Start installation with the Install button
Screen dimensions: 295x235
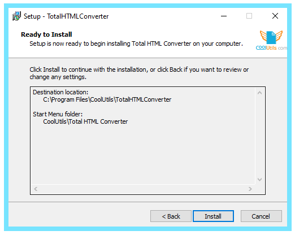pyautogui.click(x=213, y=216)
